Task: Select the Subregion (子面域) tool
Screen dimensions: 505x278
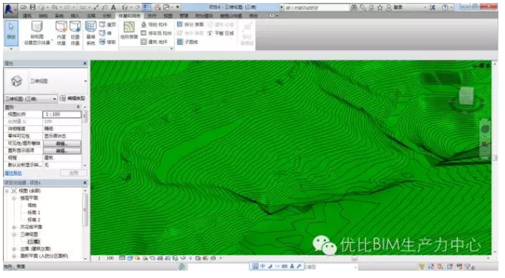Action: point(187,42)
